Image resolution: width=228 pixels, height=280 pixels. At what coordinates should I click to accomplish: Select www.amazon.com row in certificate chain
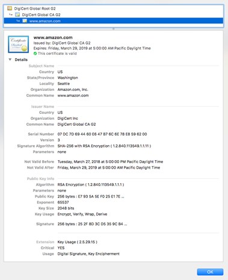tap(114, 21)
